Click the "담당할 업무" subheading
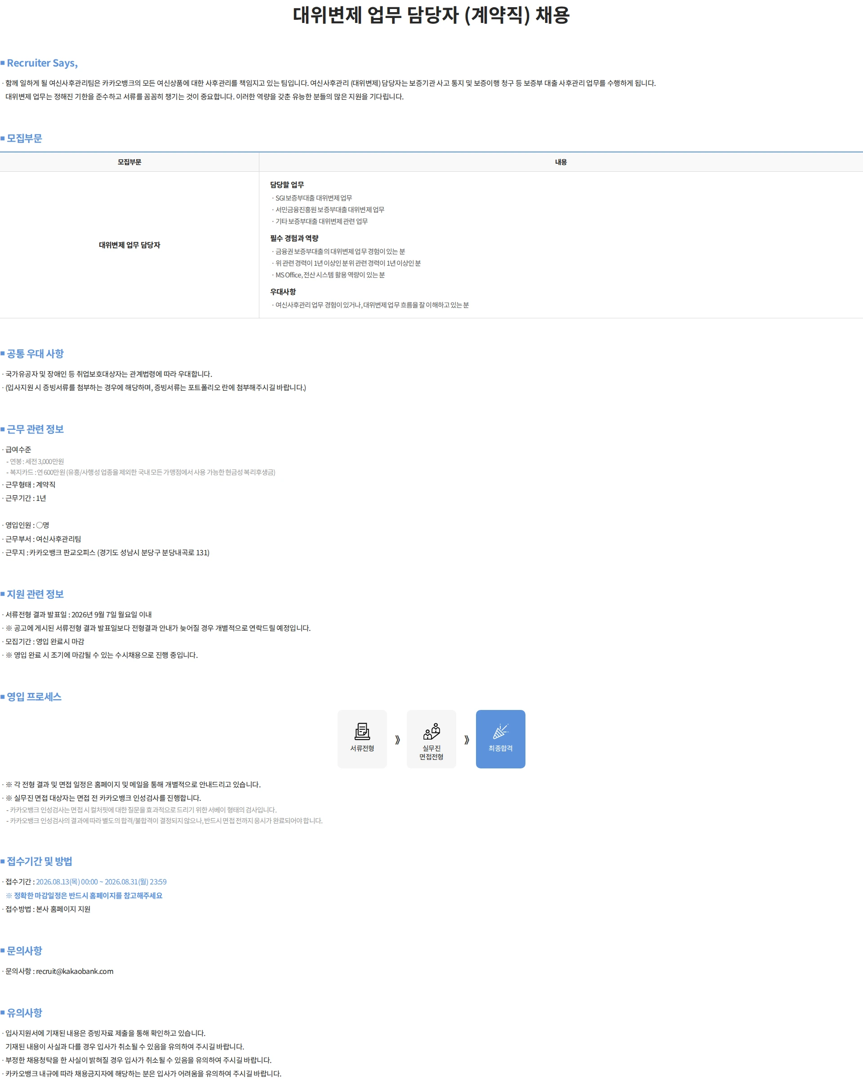Screen dimensions: 863x1089 click(x=287, y=185)
